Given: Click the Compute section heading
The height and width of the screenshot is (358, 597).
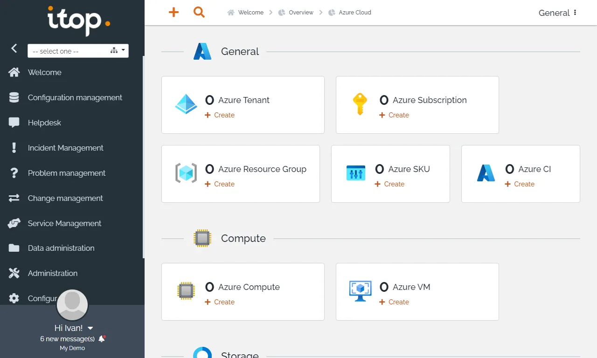Looking at the screenshot, I should (x=243, y=238).
